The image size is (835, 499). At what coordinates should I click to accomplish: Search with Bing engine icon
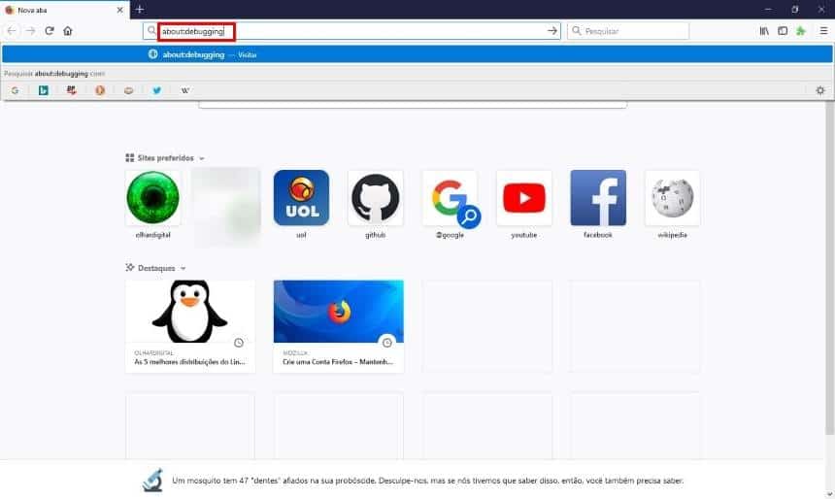[x=44, y=90]
